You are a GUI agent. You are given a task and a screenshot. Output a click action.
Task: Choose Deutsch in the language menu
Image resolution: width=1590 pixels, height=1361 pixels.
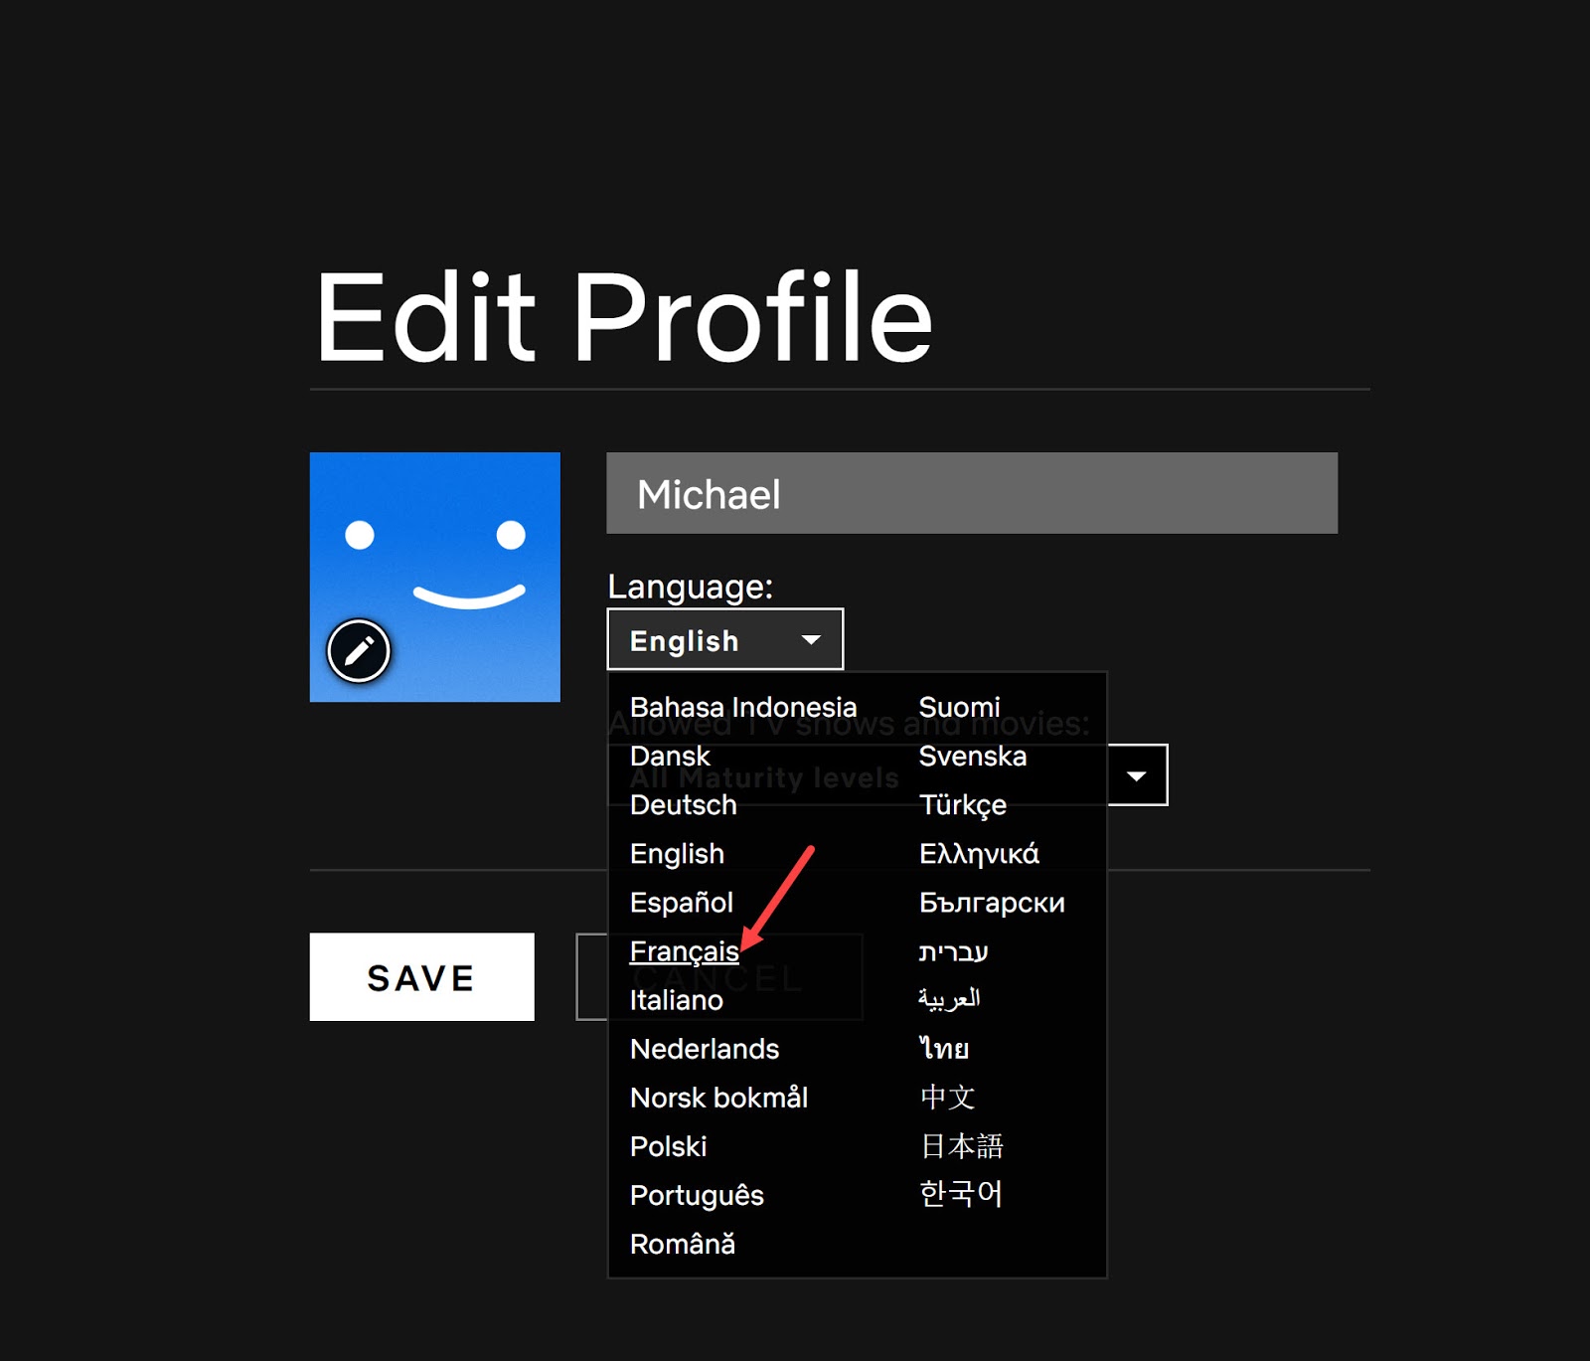(x=684, y=804)
